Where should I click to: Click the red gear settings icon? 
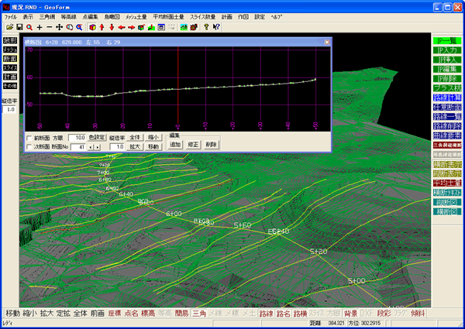click(194, 27)
